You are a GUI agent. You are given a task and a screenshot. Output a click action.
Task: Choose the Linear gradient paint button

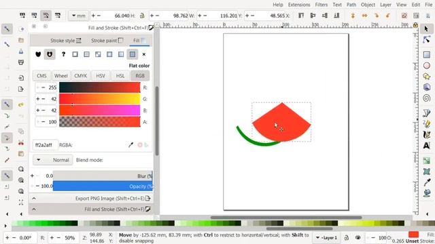[x=121, y=54]
